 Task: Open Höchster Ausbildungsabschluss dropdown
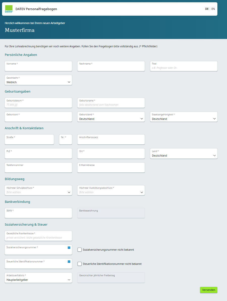point(111,190)
